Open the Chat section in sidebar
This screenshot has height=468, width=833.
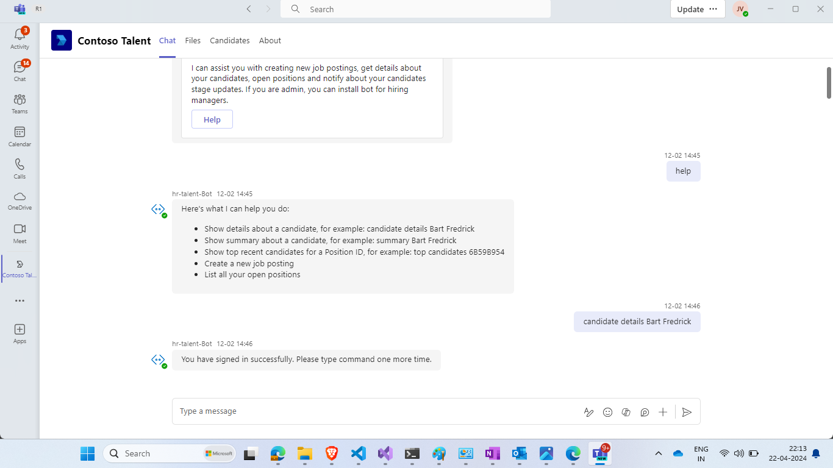(x=20, y=71)
